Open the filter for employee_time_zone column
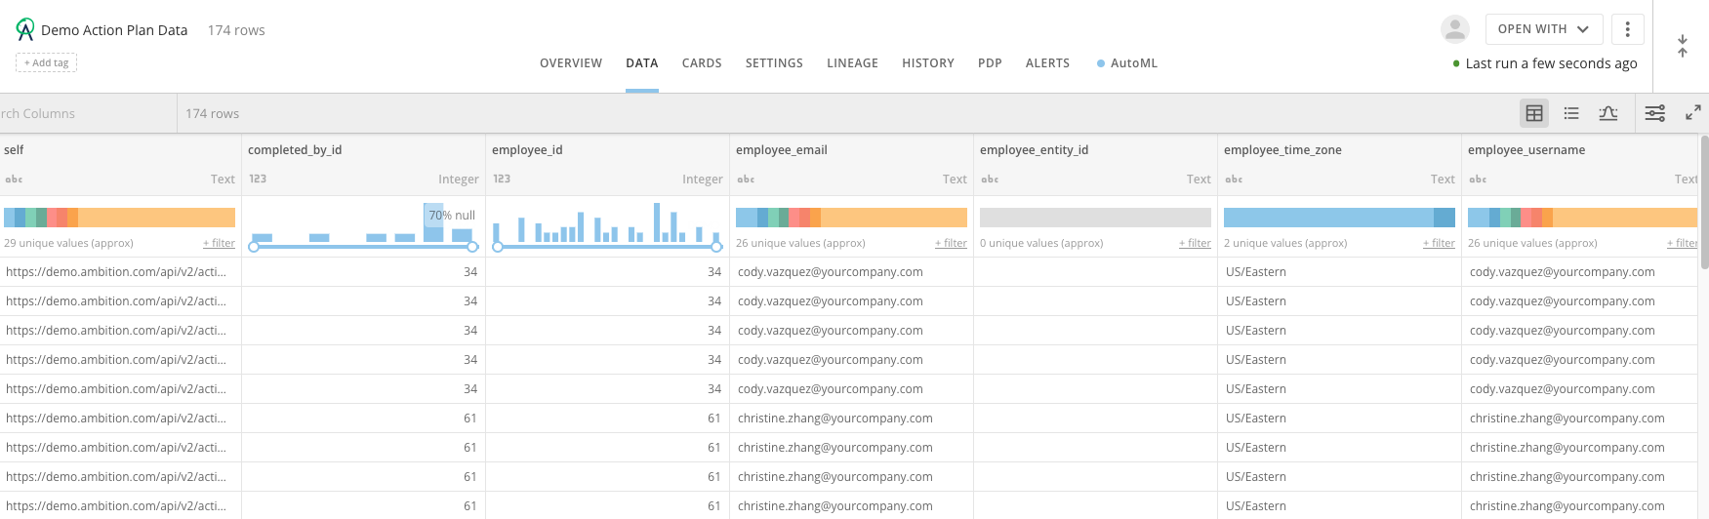 point(1439,243)
